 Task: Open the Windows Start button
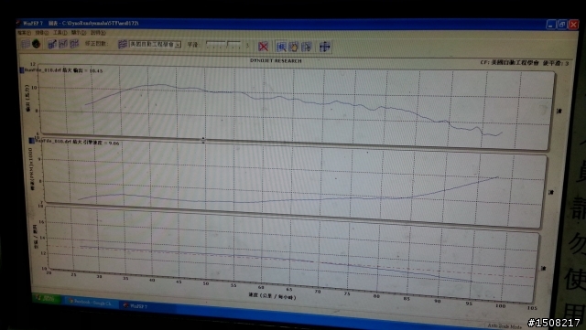click(x=46, y=298)
